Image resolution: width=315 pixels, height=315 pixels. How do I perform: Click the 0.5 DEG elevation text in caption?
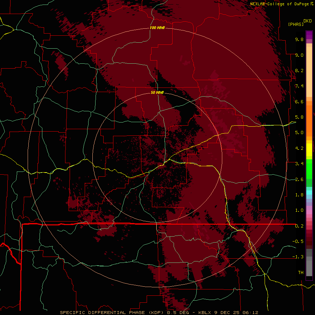(x=178, y=313)
